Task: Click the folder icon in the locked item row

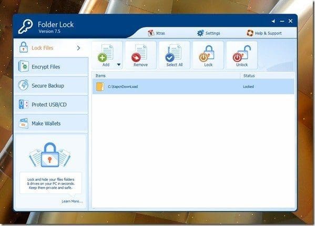Action: [100, 87]
